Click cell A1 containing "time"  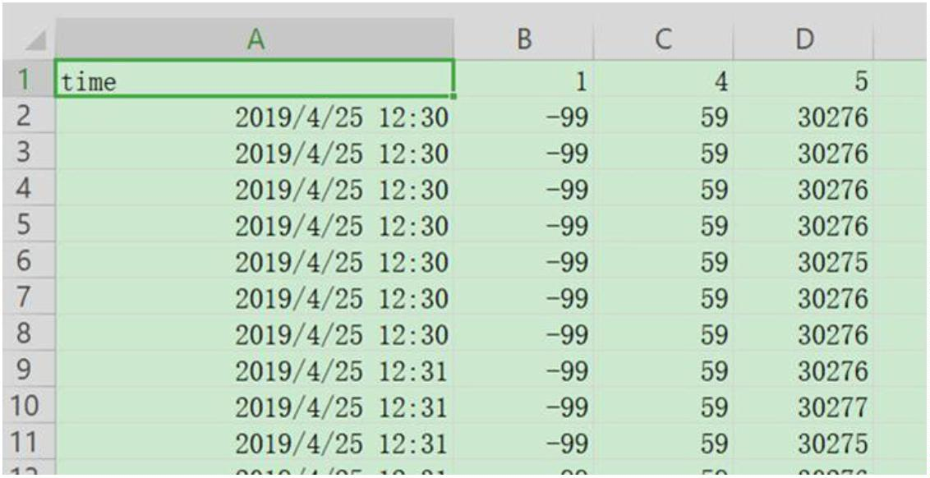pos(255,80)
